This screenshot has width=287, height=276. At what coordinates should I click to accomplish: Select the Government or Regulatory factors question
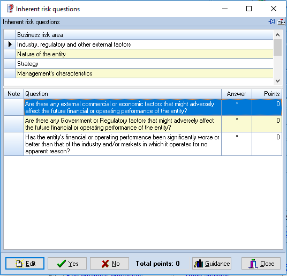click(x=123, y=124)
